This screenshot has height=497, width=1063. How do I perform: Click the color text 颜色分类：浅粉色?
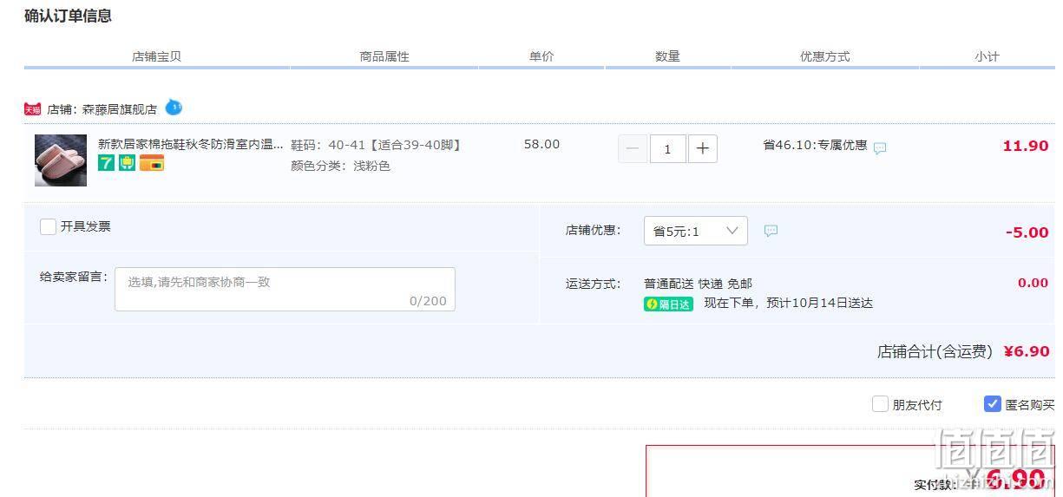(x=340, y=166)
